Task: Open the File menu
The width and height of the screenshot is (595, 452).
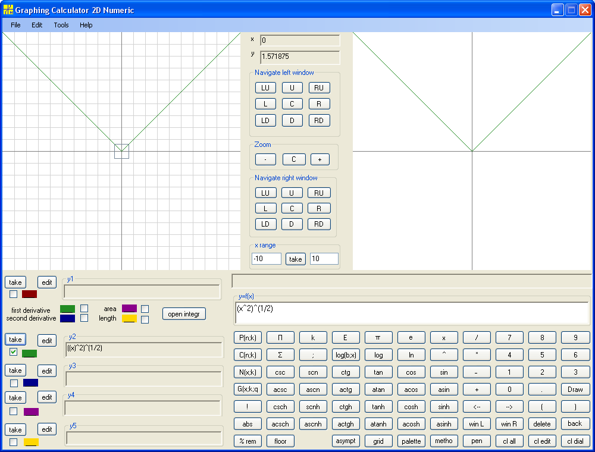Action: (x=15, y=25)
